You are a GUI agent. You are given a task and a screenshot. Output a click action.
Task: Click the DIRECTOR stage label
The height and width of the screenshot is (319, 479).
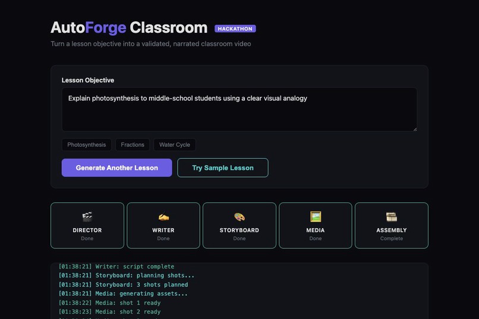(87, 230)
